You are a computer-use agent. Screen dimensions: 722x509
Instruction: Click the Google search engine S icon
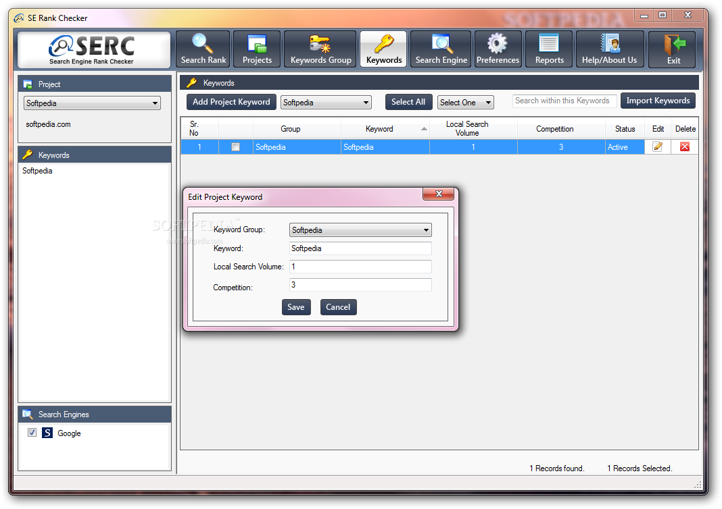click(47, 433)
